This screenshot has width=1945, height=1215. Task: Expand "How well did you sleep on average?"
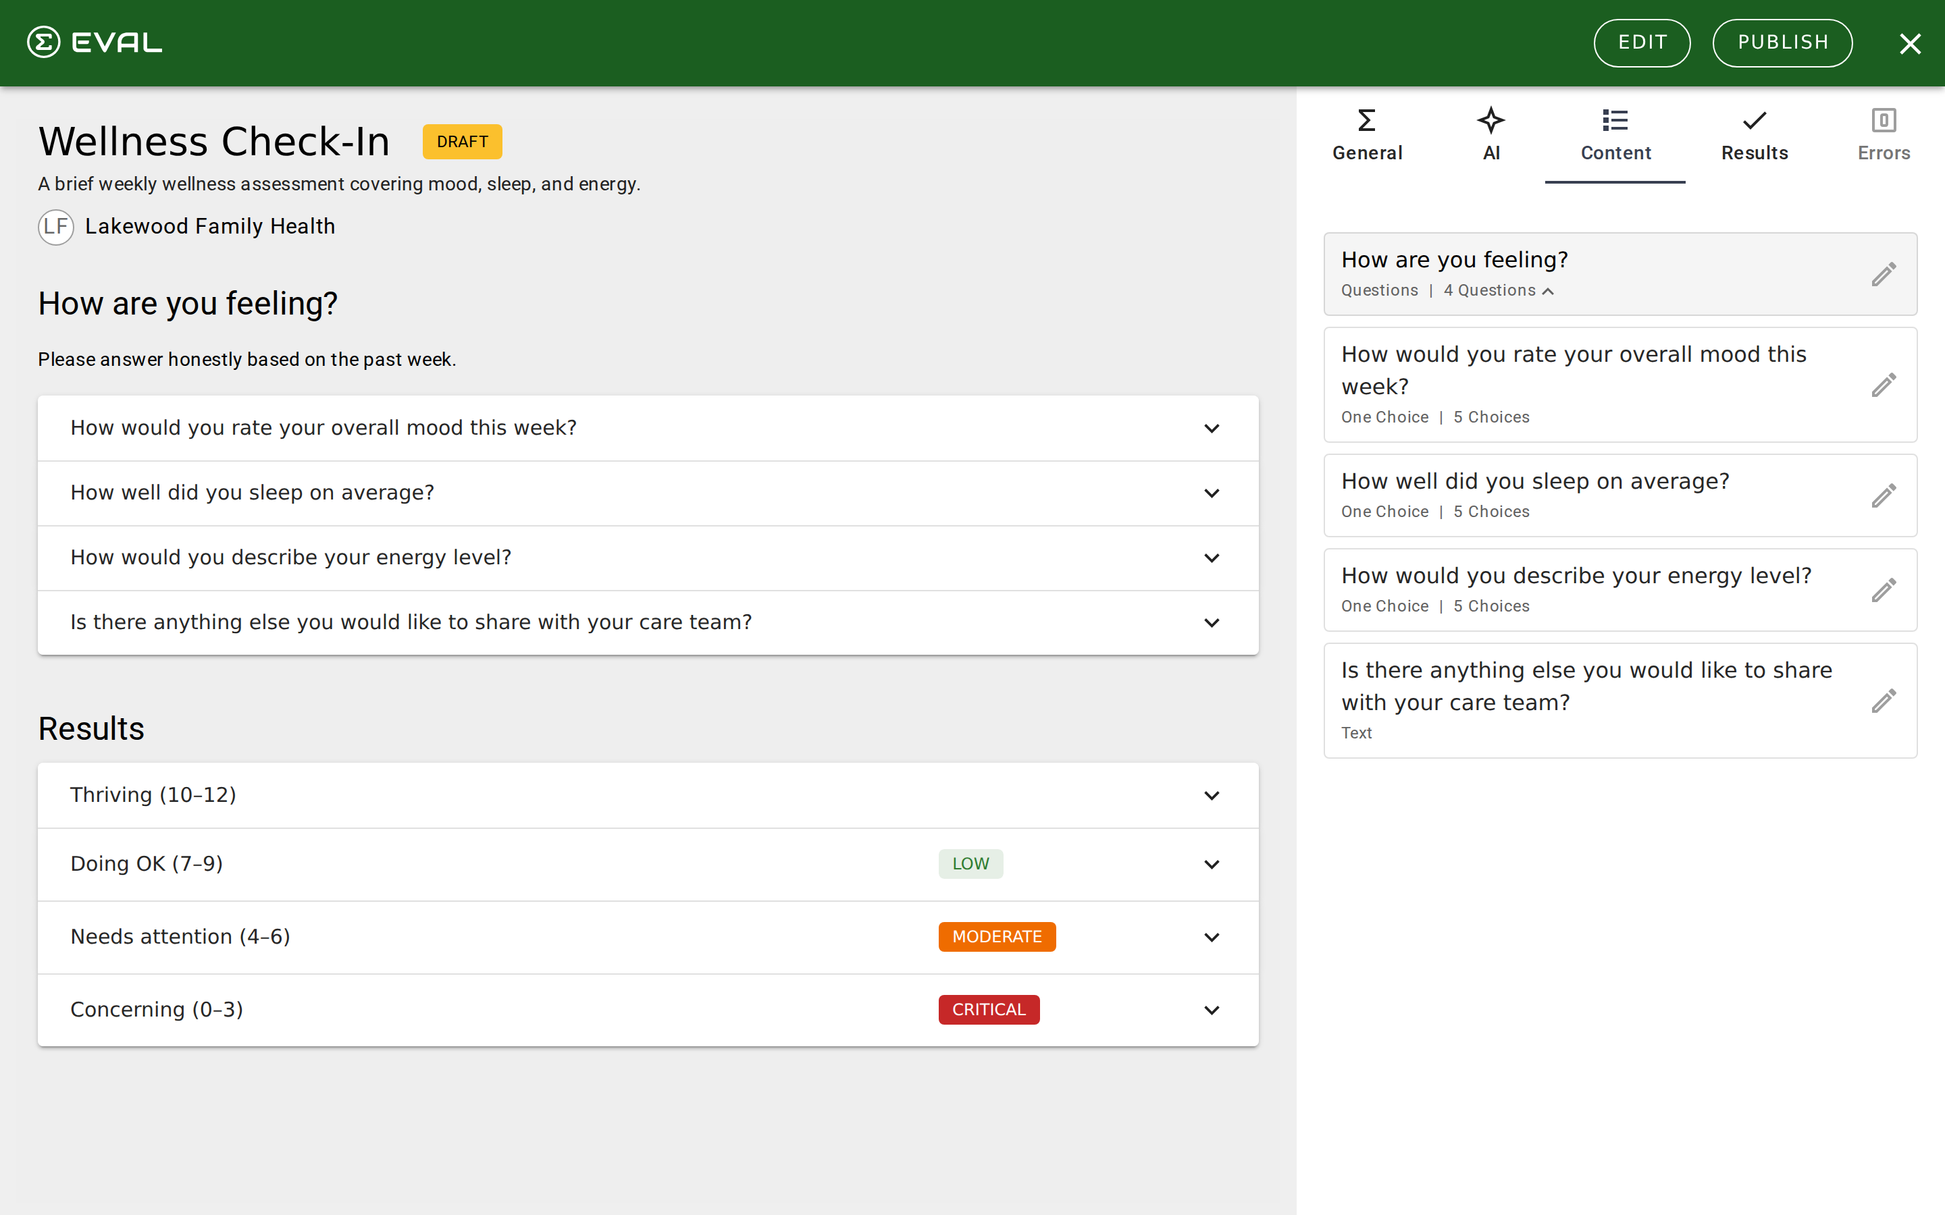tap(1212, 493)
